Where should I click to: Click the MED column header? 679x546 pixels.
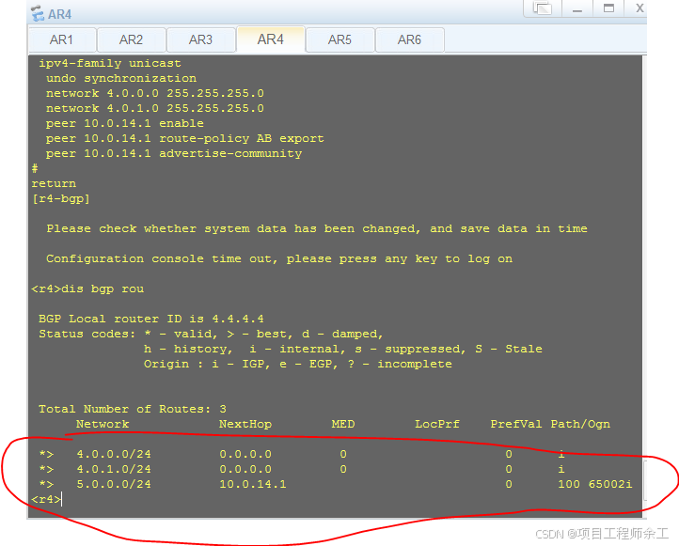343,424
